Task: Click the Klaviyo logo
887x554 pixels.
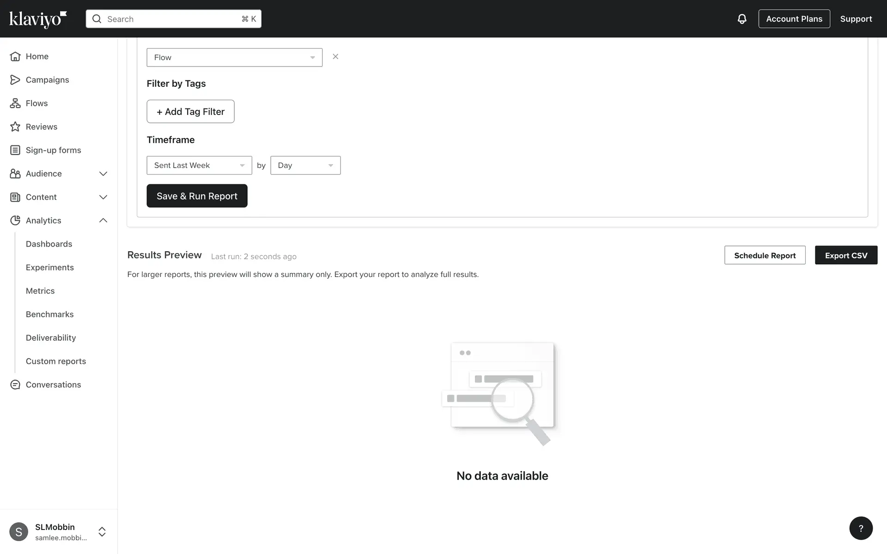Action: 38,19
